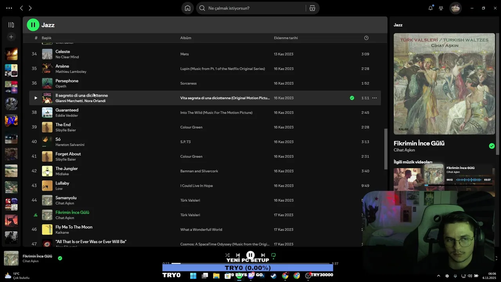Toggle saved checkmark in bottom player bar

click(60, 258)
